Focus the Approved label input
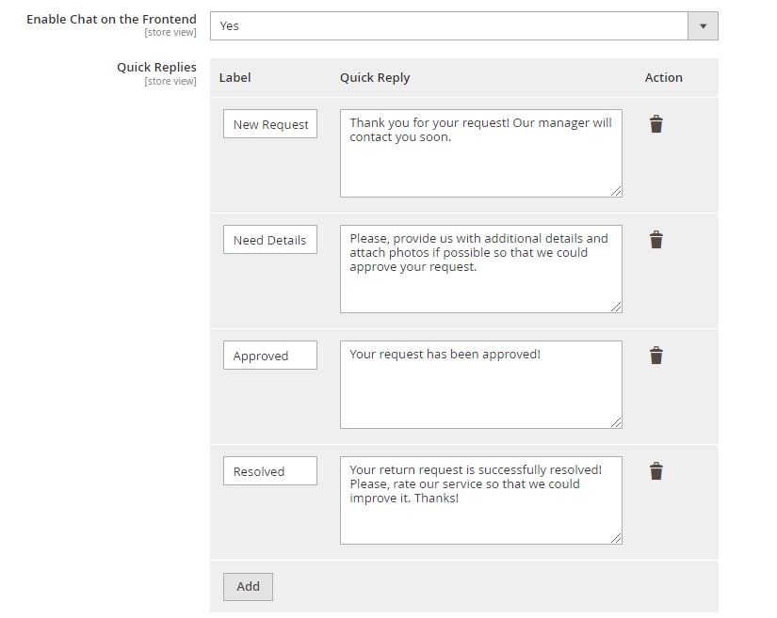Viewport: 777px width, 618px height. pos(270,356)
